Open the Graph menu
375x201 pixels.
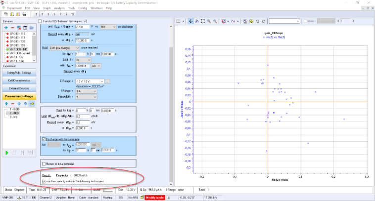click(47, 8)
